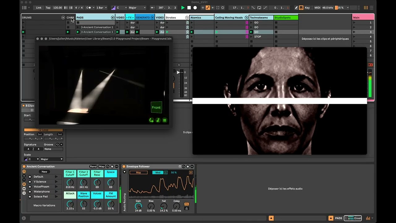This screenshot has height=223, width=396.
Task: Toggle the computer MIDI keyboard icon
Action: [301, 8]
